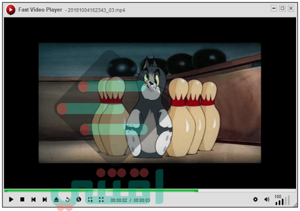
Task: Click the globe icon in the toolbar
Action: [x=78, y=200]
